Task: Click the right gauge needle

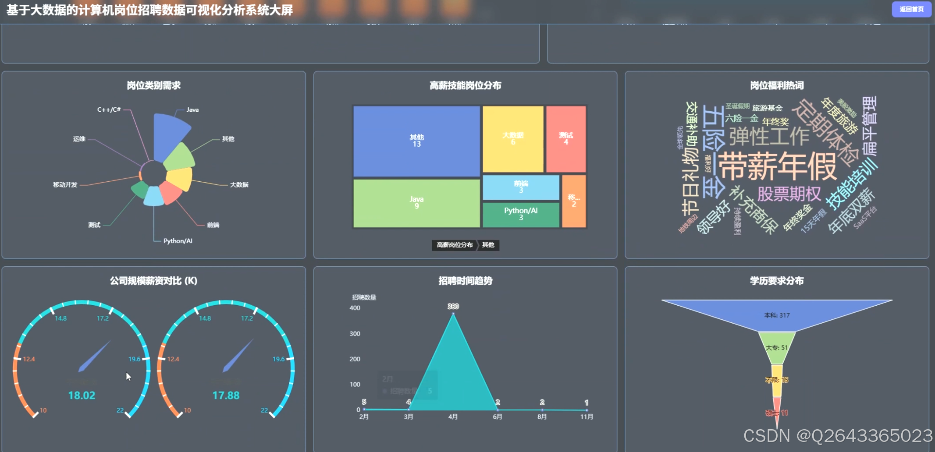Action: tap(238, 356)
